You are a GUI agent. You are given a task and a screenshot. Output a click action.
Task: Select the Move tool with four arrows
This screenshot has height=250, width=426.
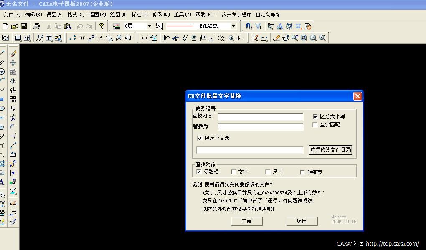pyautogui.click(x=13, y=63)
